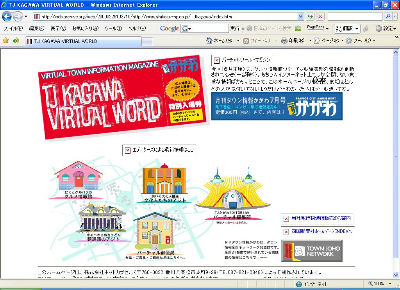400x290 pixels.
Task: Click the vertical scrollbar up arrow
Action: point(396,52)
